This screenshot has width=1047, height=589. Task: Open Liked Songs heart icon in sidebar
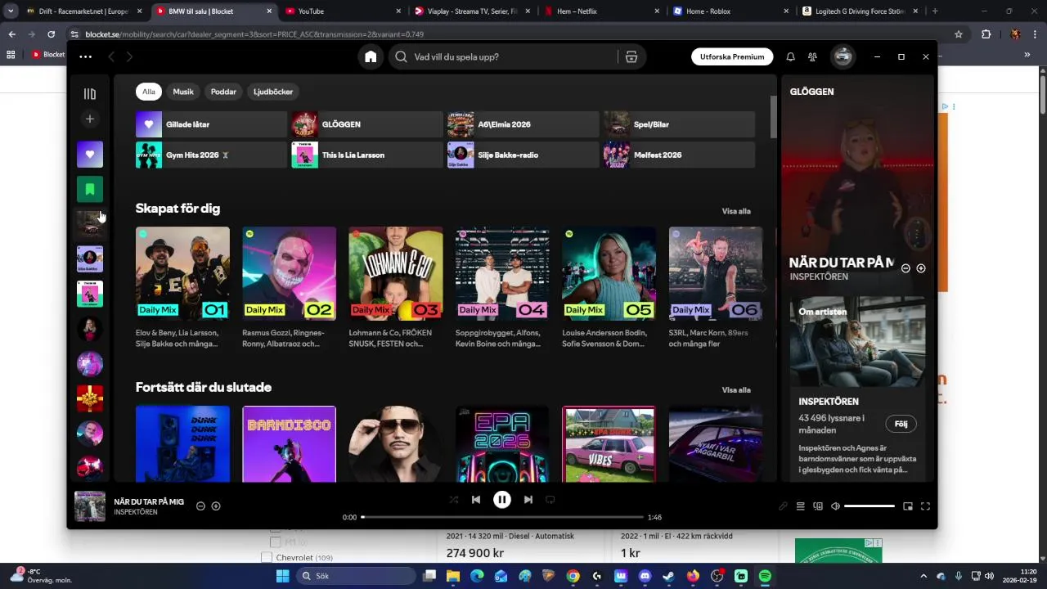click(90, 154)
